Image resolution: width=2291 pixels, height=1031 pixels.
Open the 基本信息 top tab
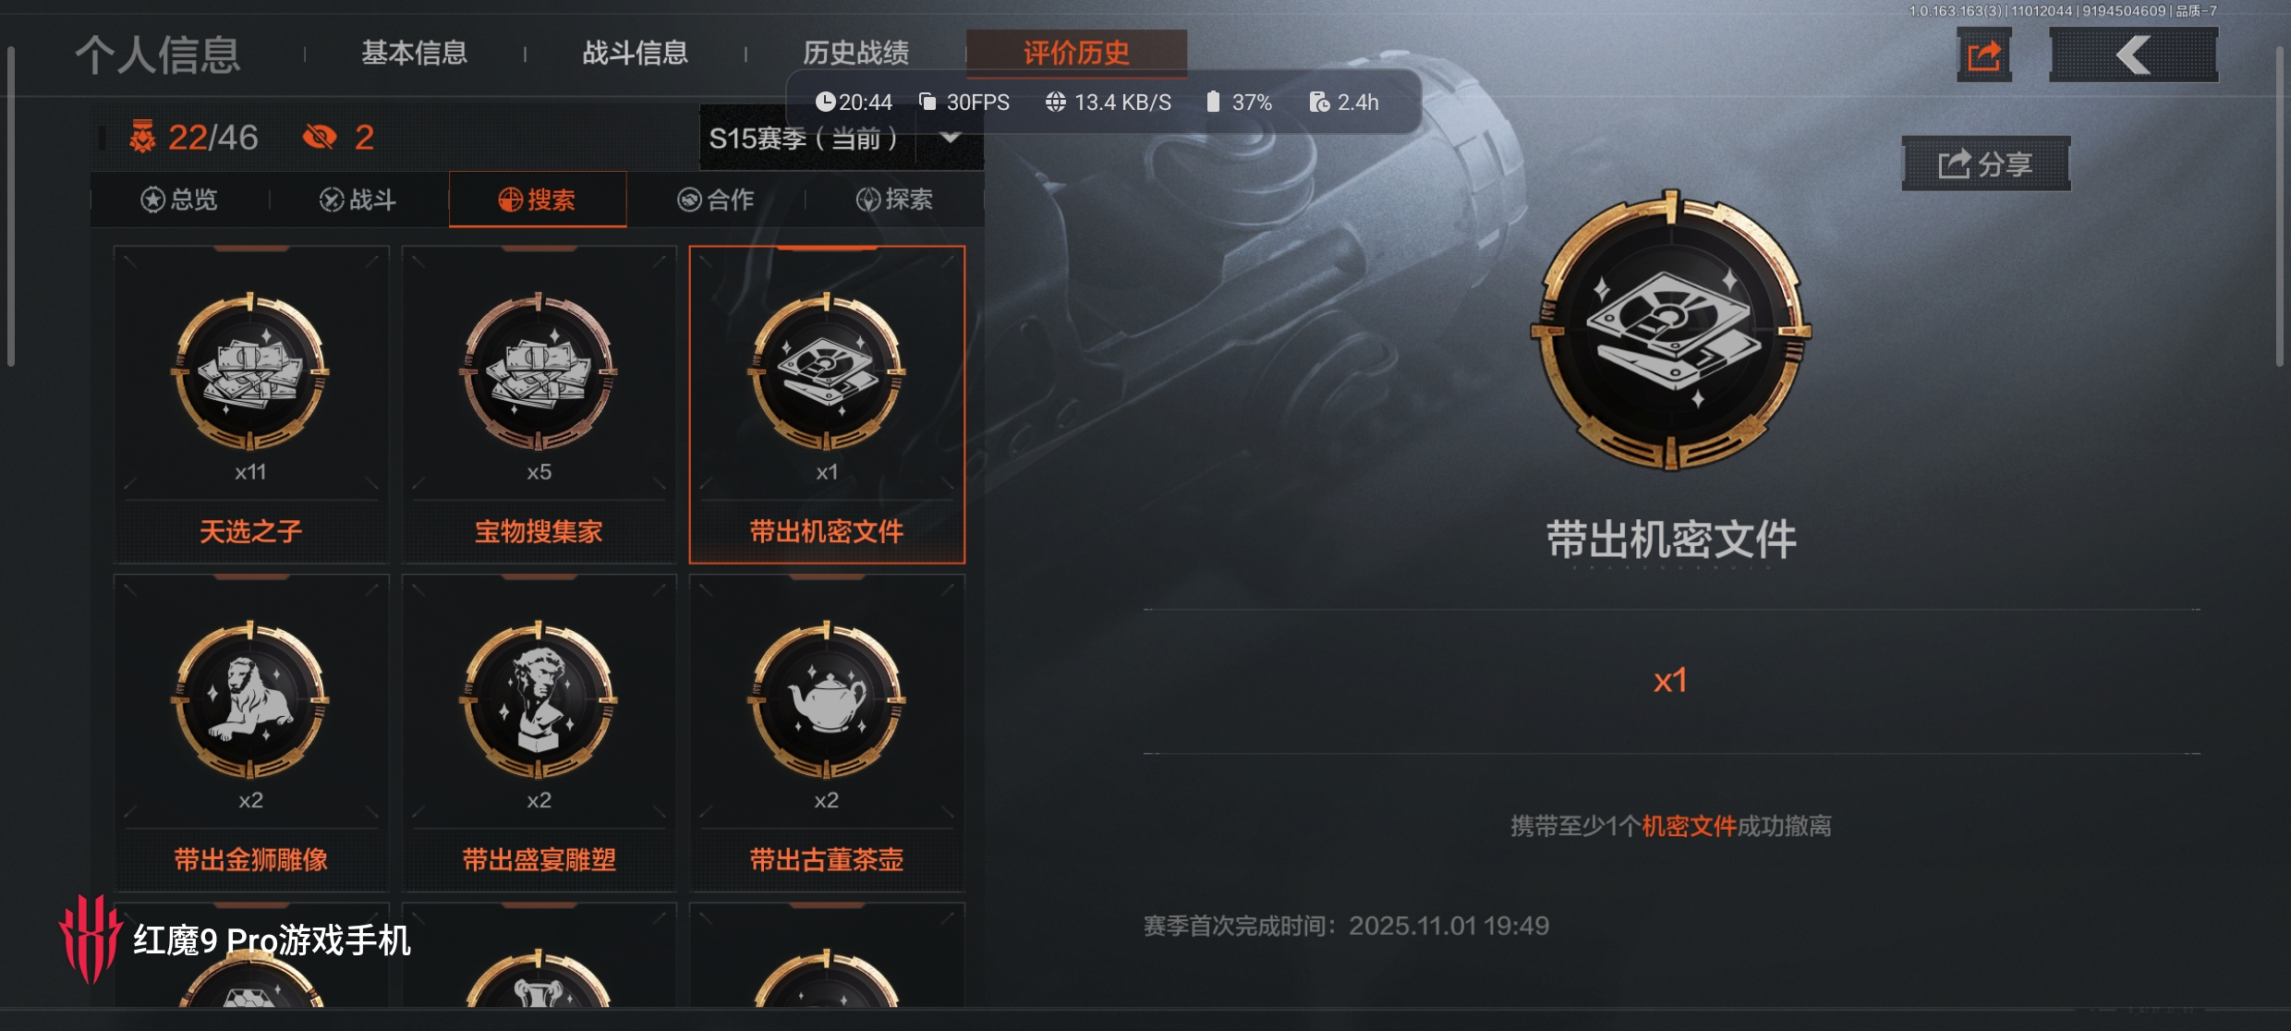414,54
